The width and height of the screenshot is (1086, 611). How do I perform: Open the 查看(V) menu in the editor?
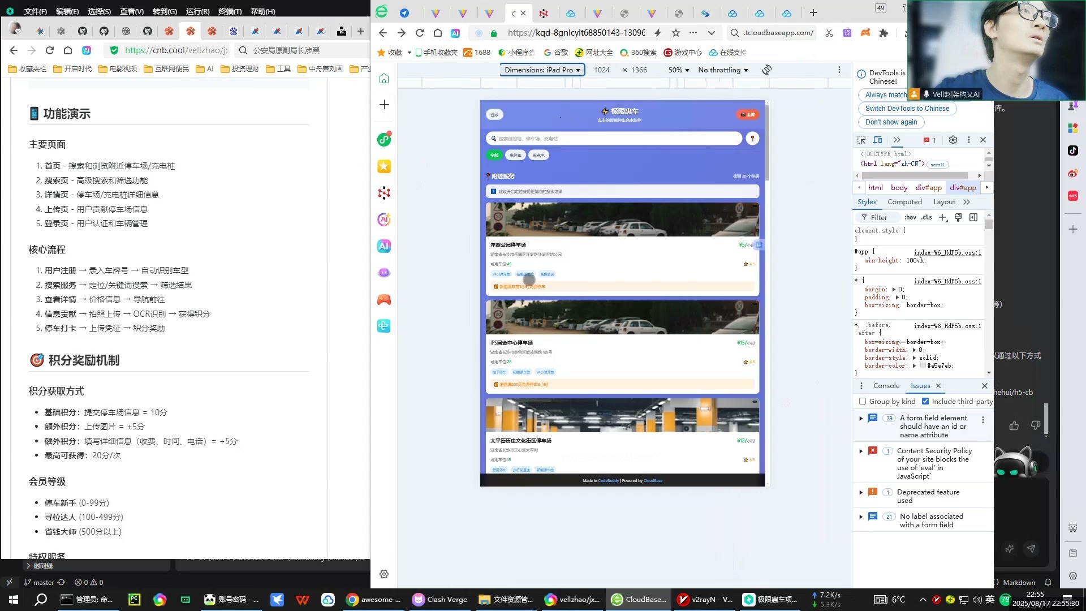point(131,11)
